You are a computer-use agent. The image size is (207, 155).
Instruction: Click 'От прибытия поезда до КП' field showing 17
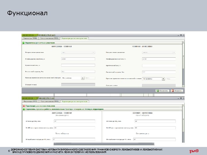pyautogui.click(x=74, y=139)
